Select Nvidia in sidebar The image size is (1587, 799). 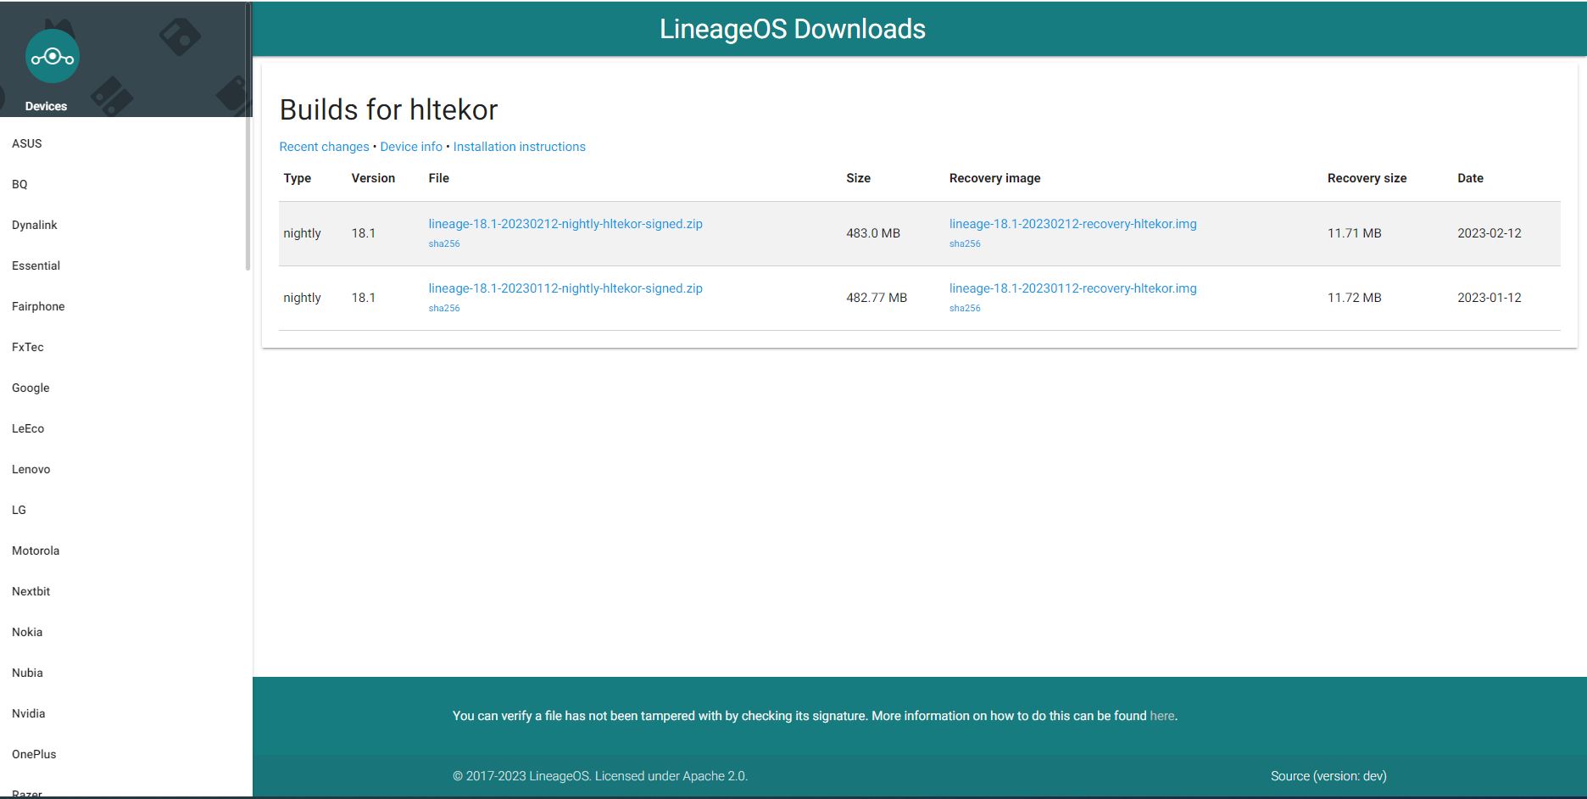click(29, 713)
